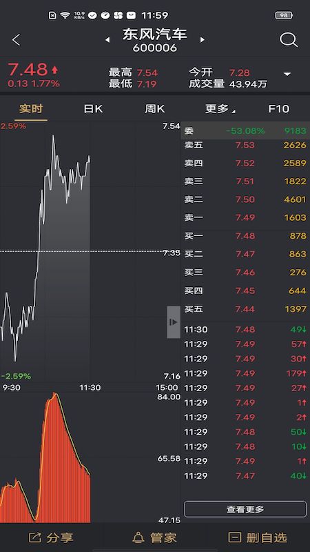This screenshot has width=310, height=552.
Task: Tap the 今开 7.28 value
Action: click(x=240, y=73)
